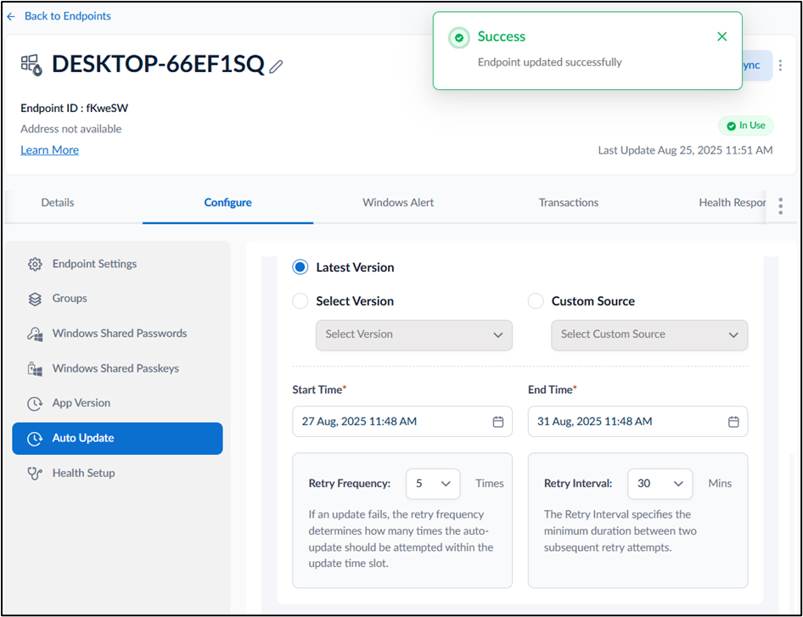Select the Configure tab

pyautogui.click(x=227, y=203)
